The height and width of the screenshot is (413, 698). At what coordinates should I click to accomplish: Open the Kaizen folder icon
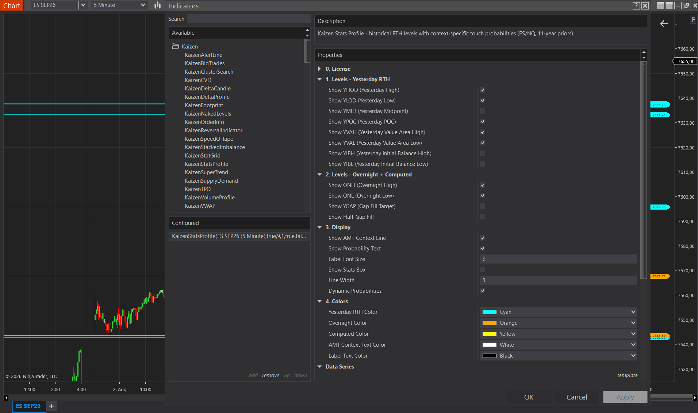point(176,46)
